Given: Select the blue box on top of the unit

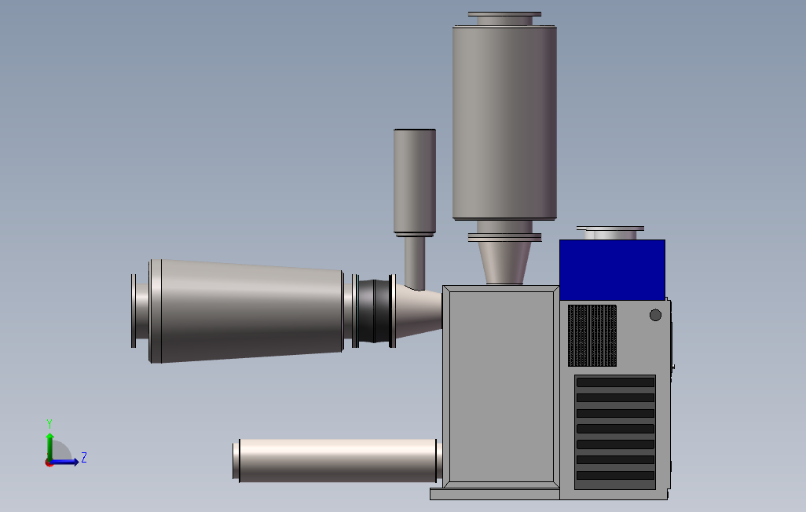Looking at the screenshot, I should 612,270.
